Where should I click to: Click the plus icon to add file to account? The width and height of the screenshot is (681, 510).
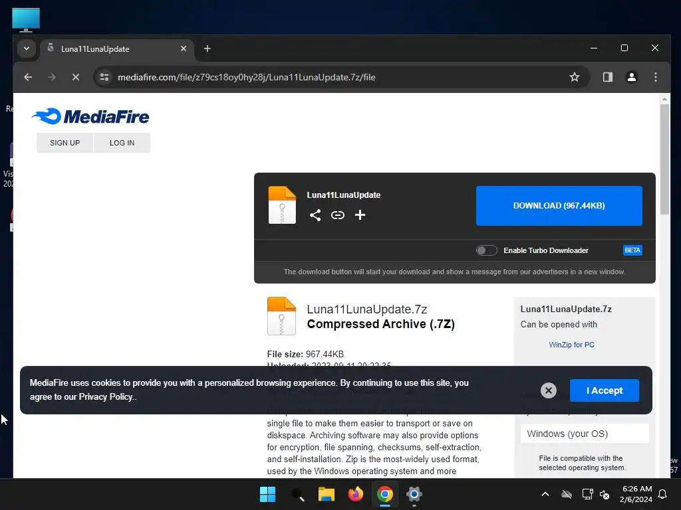pos(360,214)
